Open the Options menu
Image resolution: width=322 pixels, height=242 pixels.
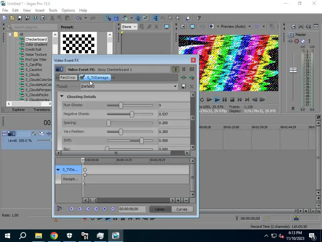tap(68, 10)
